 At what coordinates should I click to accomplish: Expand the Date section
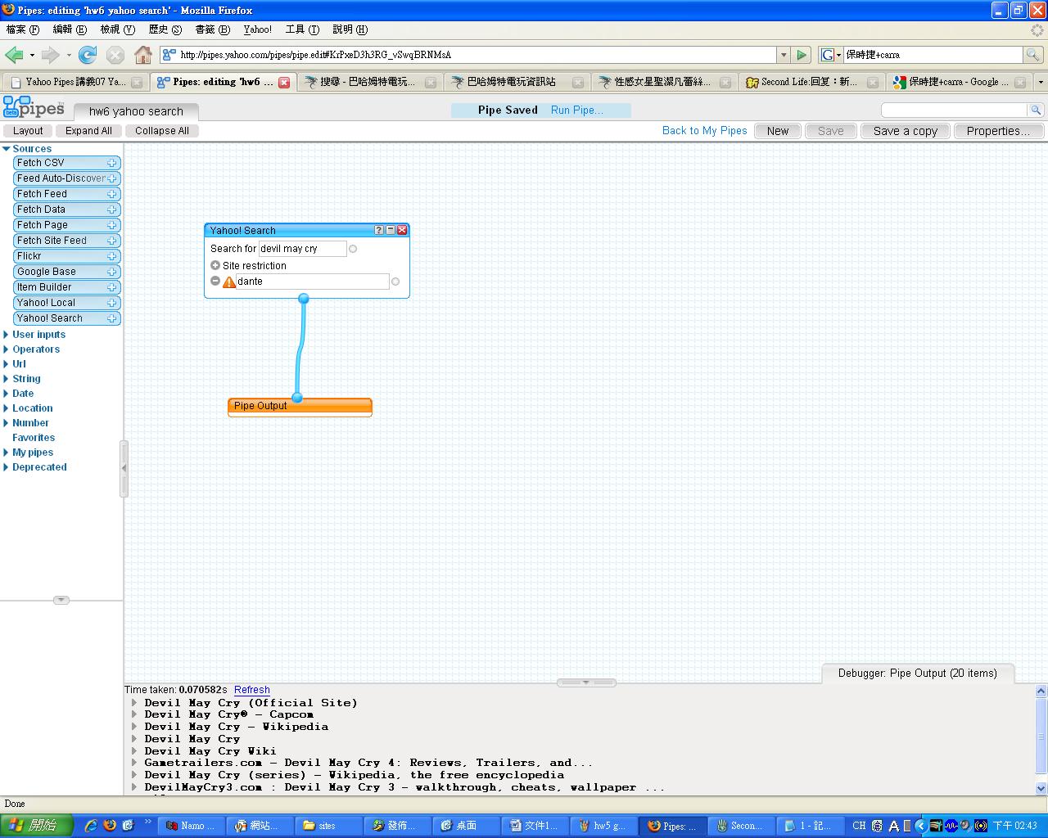pos(6,394)
